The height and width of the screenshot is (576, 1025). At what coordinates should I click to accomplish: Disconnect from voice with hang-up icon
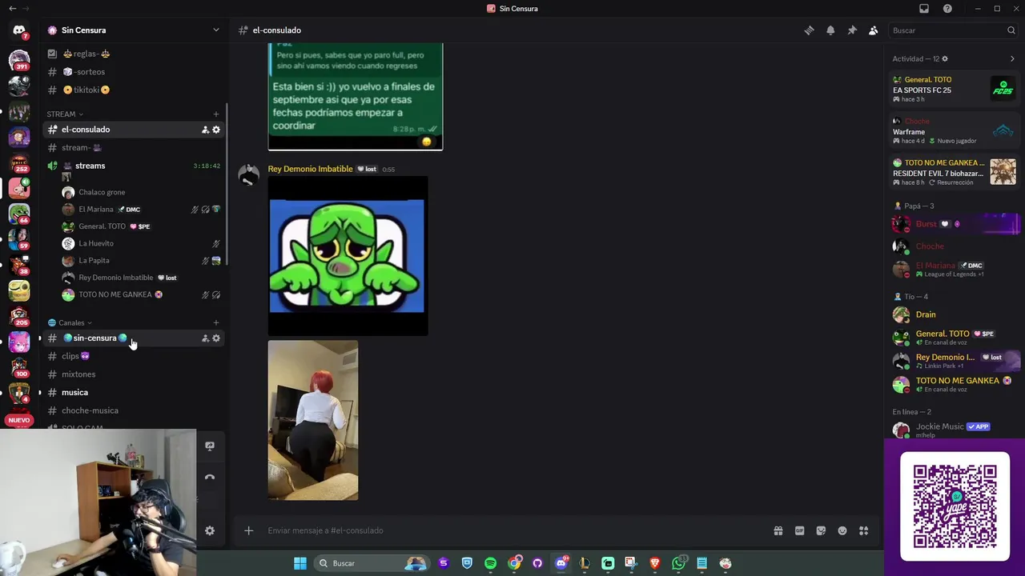(210, 478)
